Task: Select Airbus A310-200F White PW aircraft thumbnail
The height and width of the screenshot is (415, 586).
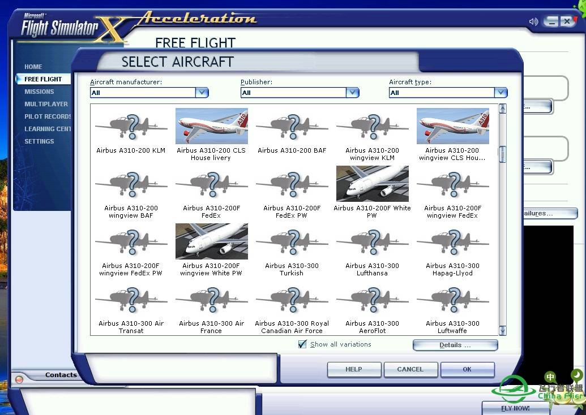Action: point(372,184)
